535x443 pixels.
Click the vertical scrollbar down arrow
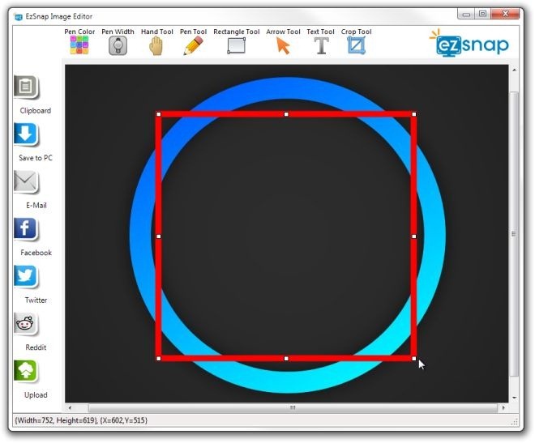(514, 398)
